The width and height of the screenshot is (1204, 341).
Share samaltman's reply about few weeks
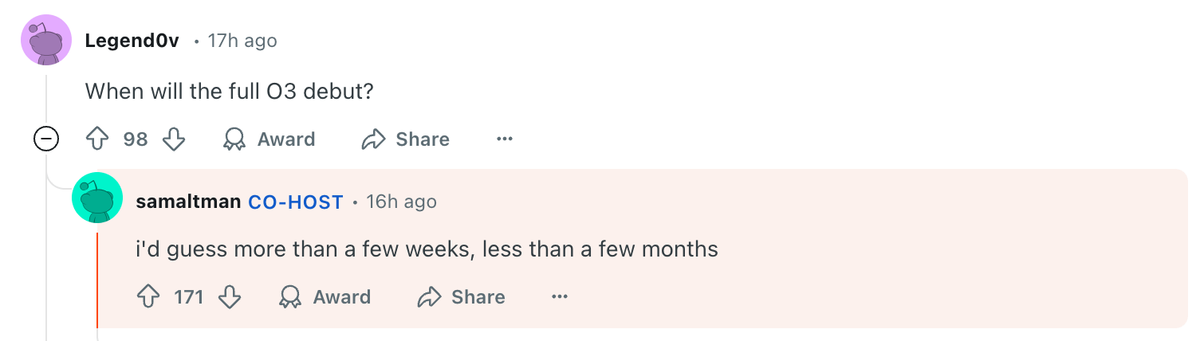pyautogui.click(x=462, y=297)
